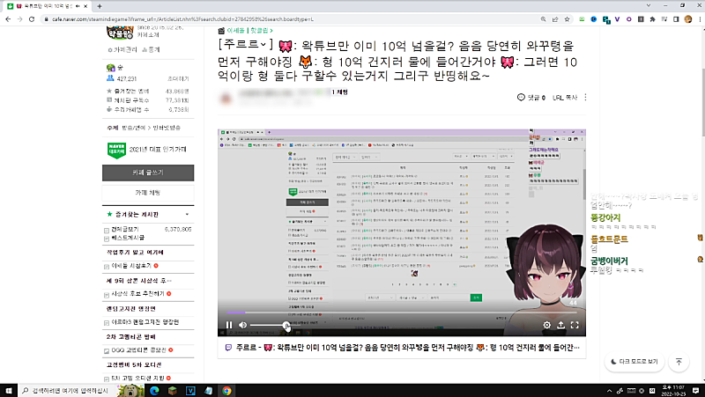Copy post URL with URL 복사
This screenshot has height=397, width=705.
point(565,98)
